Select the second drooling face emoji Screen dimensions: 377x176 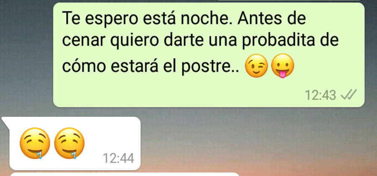[x=69, y=143]
